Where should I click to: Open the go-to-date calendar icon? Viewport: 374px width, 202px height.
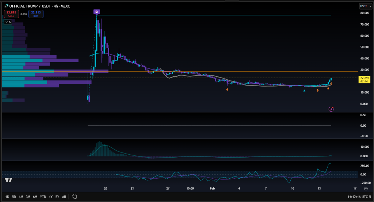click(x=74, y=197)
